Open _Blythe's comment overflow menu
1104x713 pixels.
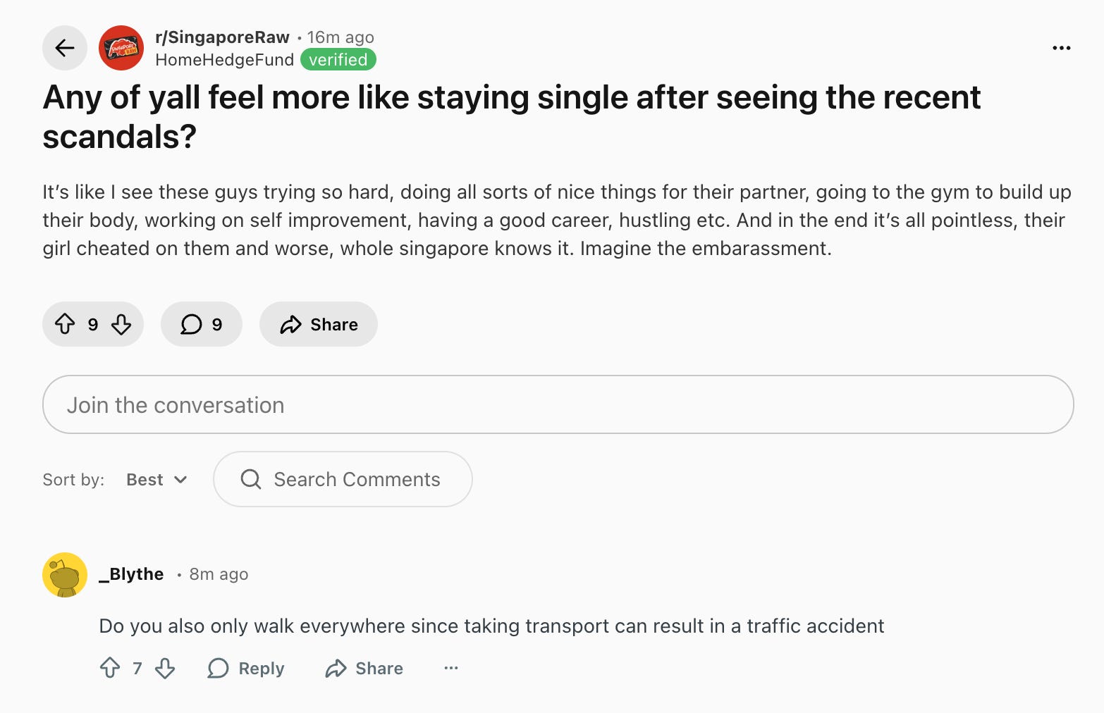(x=451, y=668)
